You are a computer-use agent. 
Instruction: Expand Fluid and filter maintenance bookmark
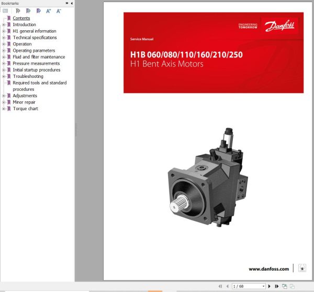4,57
